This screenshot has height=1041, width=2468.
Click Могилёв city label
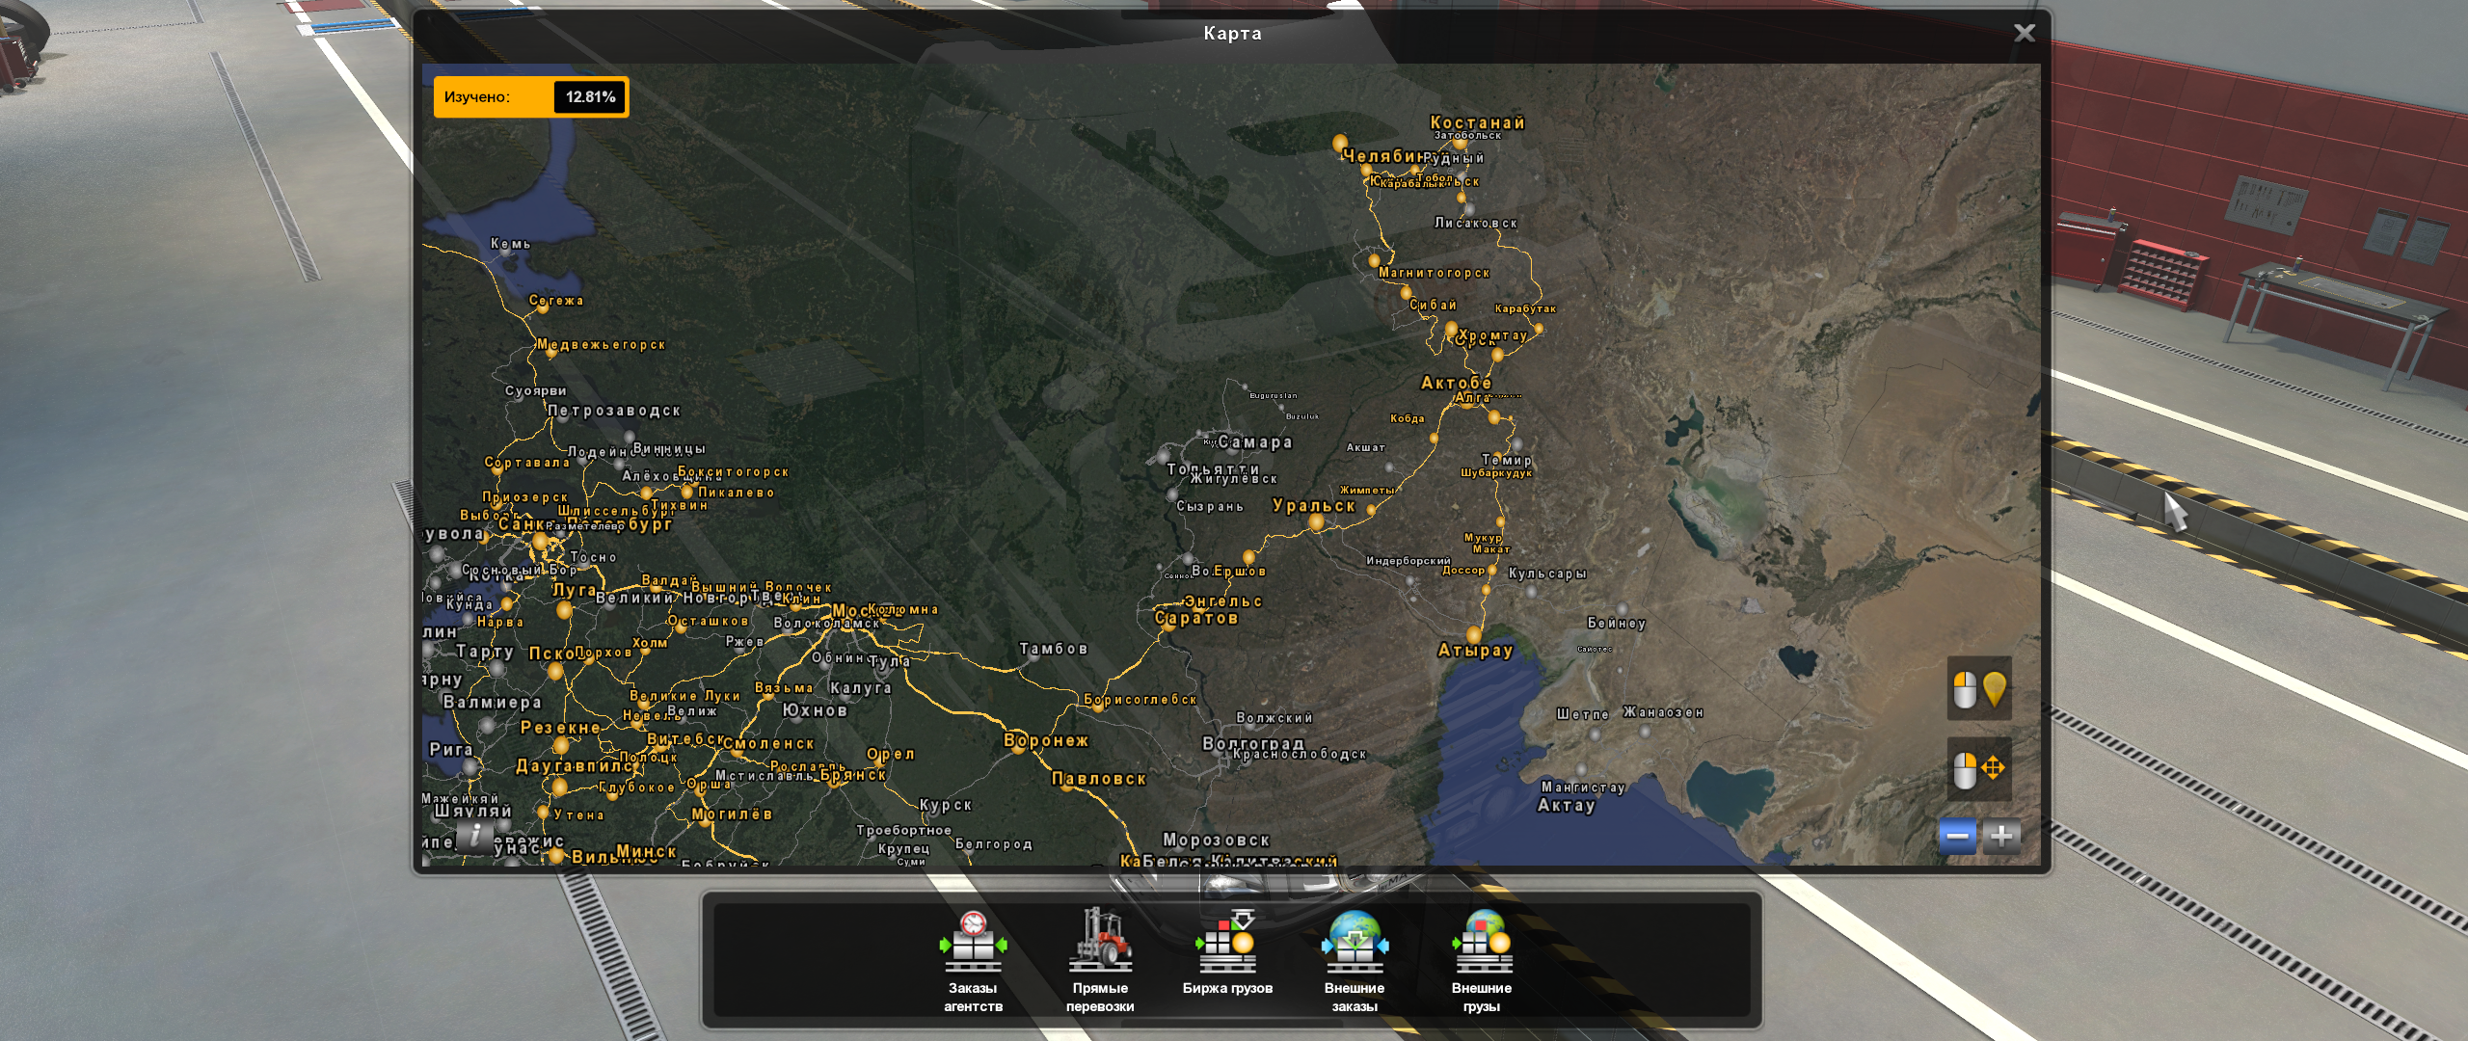(732, 814)
